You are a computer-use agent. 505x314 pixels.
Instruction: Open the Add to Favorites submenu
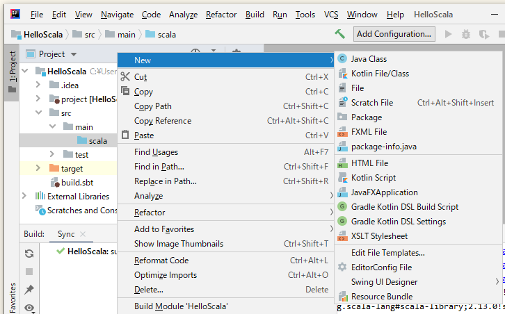tap(225, 229)
